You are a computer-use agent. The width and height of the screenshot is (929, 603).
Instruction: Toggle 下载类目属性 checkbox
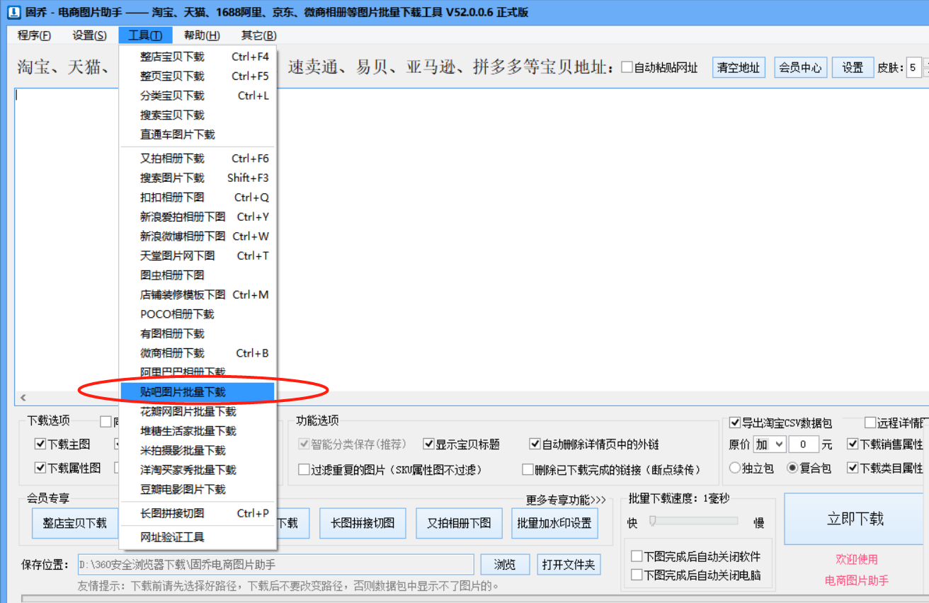853,468
